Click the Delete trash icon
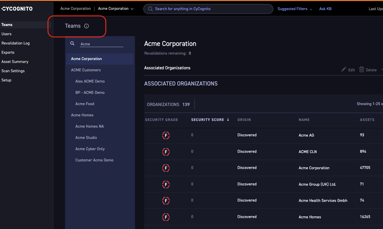The height and width of the screenshot is (229, 383). (362, 69)
